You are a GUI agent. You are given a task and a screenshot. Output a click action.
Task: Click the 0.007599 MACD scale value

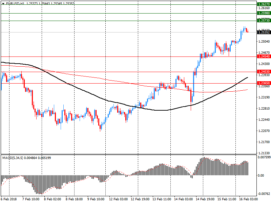click(x=264, y=157)
